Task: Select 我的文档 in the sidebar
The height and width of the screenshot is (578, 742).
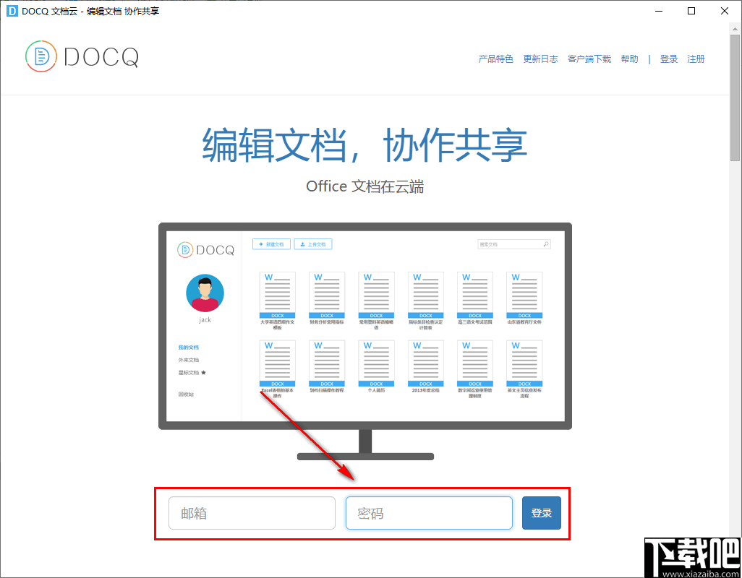Action: [188, 347]
